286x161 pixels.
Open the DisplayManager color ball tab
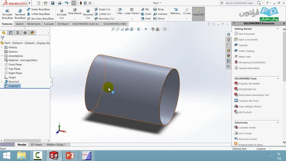tap(32, 33)
